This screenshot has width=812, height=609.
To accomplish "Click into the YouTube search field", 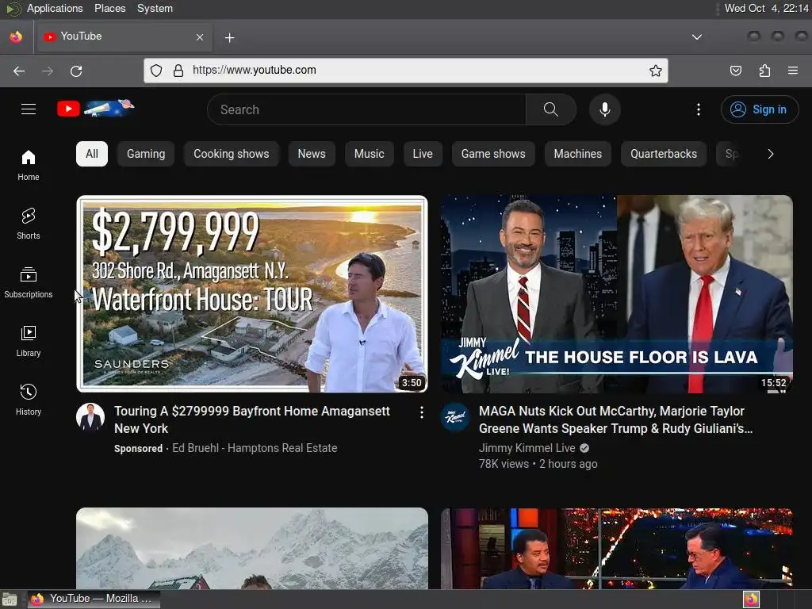I will point(366,109).
